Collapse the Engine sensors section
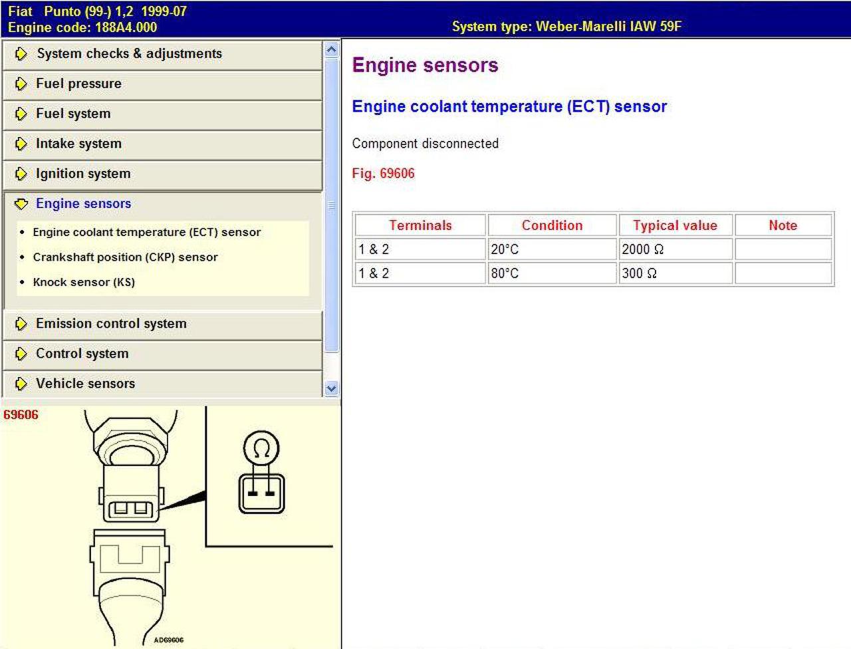Screen dimensions: 851x649 (x=162, y=203)
